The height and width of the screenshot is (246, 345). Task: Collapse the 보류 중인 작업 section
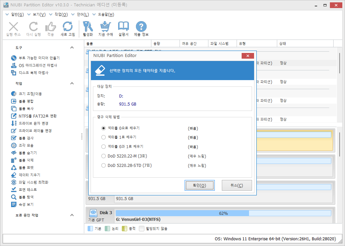tap(72, 215)
